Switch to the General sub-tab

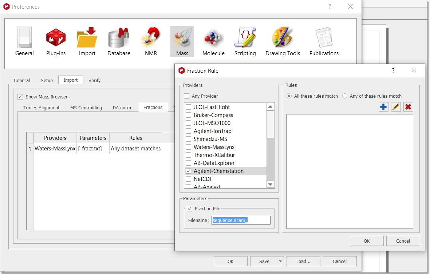click(22, 80)
